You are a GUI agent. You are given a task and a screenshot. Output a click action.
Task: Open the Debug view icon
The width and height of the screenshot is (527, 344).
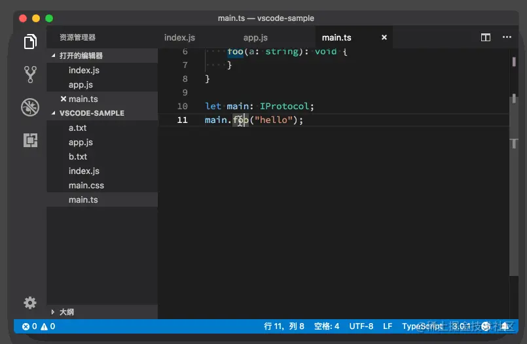(30, 107)
